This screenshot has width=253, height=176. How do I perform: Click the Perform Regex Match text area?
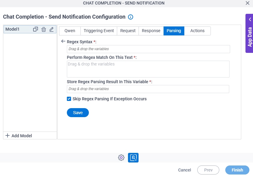(148, 69)
